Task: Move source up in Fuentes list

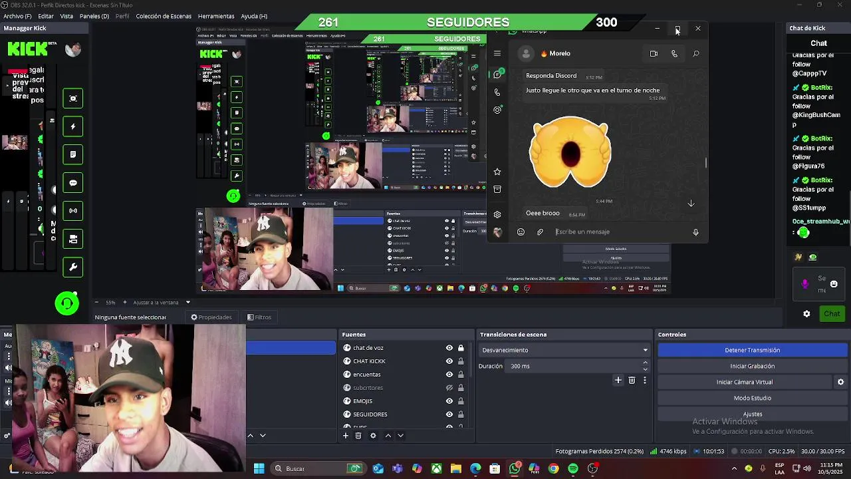Action: (x=388, y=436)
